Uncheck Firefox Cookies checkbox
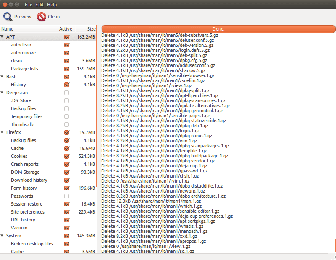The height and width of the screenshot is (260, 336). pos(67,156)
